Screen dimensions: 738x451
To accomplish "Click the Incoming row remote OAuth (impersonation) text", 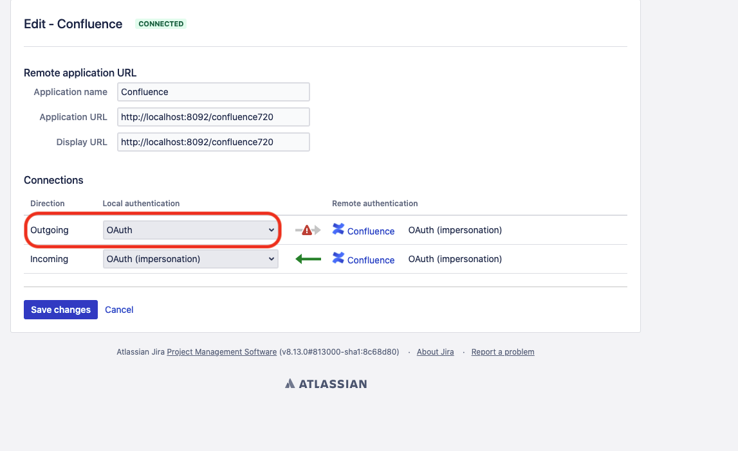I will pos(455,259).
